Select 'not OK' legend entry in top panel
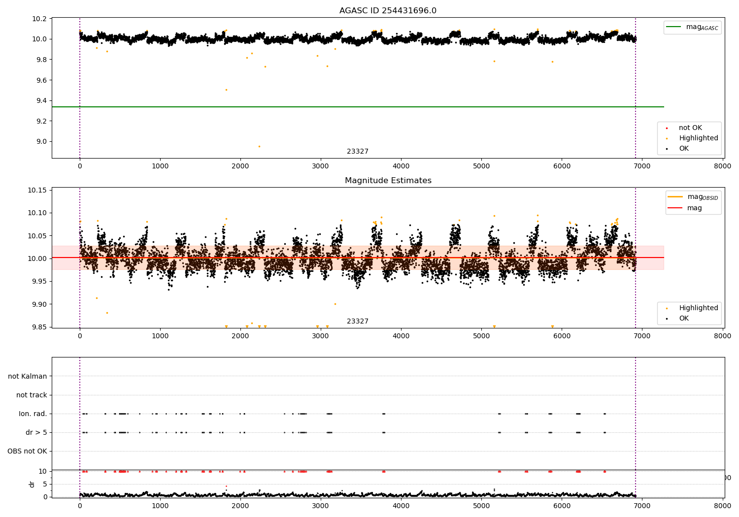This screenshot has height=517, width=739. [x=690, y=128]
